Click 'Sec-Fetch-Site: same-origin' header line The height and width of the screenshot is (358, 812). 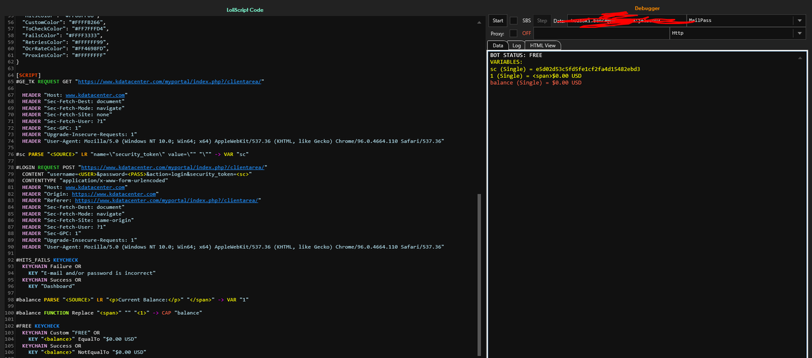pyautogui.click(x=77, y=220)
